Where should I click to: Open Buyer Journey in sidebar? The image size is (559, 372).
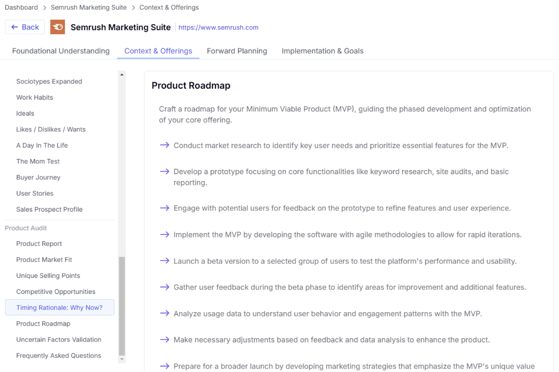point(38,177)
